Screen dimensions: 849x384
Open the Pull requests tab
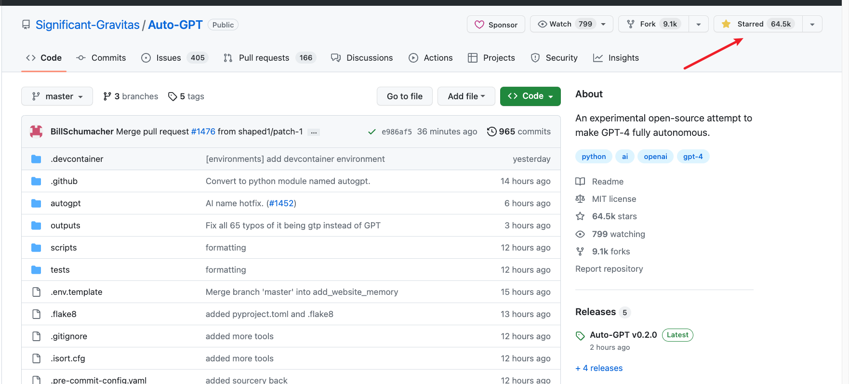270,58
